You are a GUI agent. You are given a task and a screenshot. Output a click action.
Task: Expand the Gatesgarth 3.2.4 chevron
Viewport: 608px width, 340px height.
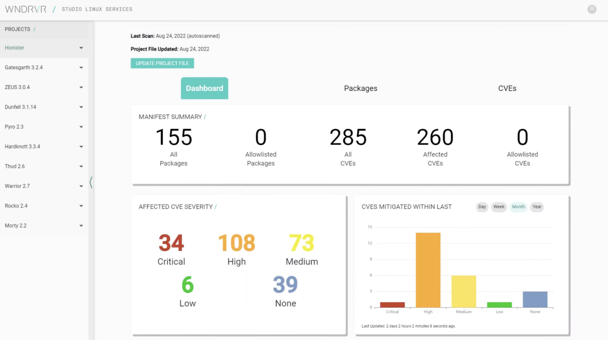point(81,68)
